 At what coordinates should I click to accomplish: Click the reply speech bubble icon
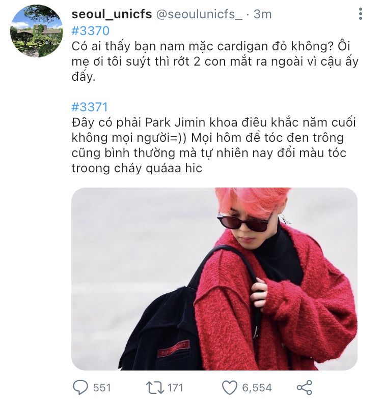coord(80,387)
